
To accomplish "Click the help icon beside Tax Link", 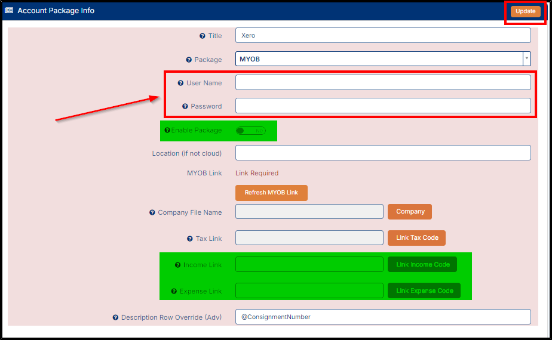I will [190, 239].
